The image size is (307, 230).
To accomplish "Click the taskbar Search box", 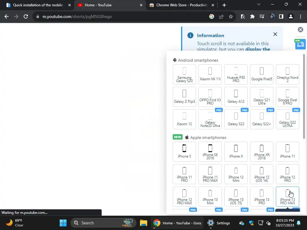I will 103,223.
